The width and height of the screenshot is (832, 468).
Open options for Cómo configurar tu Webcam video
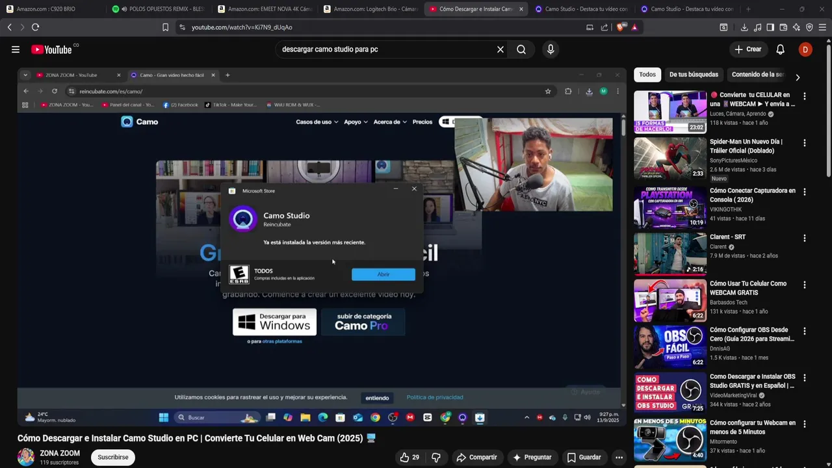805,424
